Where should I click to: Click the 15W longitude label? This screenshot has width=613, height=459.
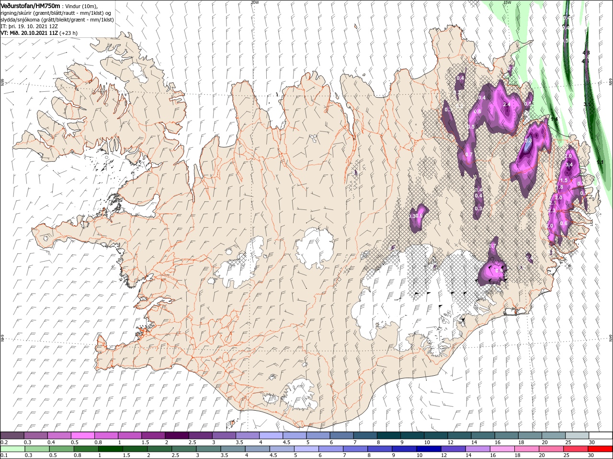point(507,2)
